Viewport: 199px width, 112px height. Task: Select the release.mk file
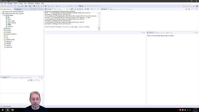coord(9,47)
